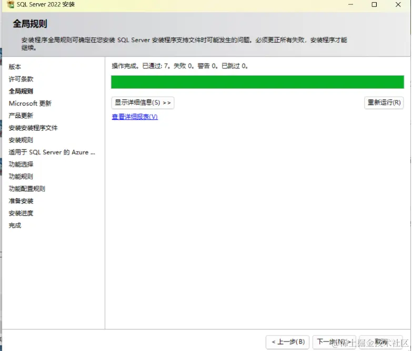Image resolution: width=412 pixels, height=351 pixels.
Task: Select 产品更新 step in sidebar
Action: (21, 116)
